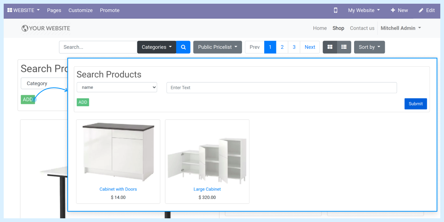Open the My Website dropdown
The height and width of the screenshot is (222, 444).
coord(363,10)
